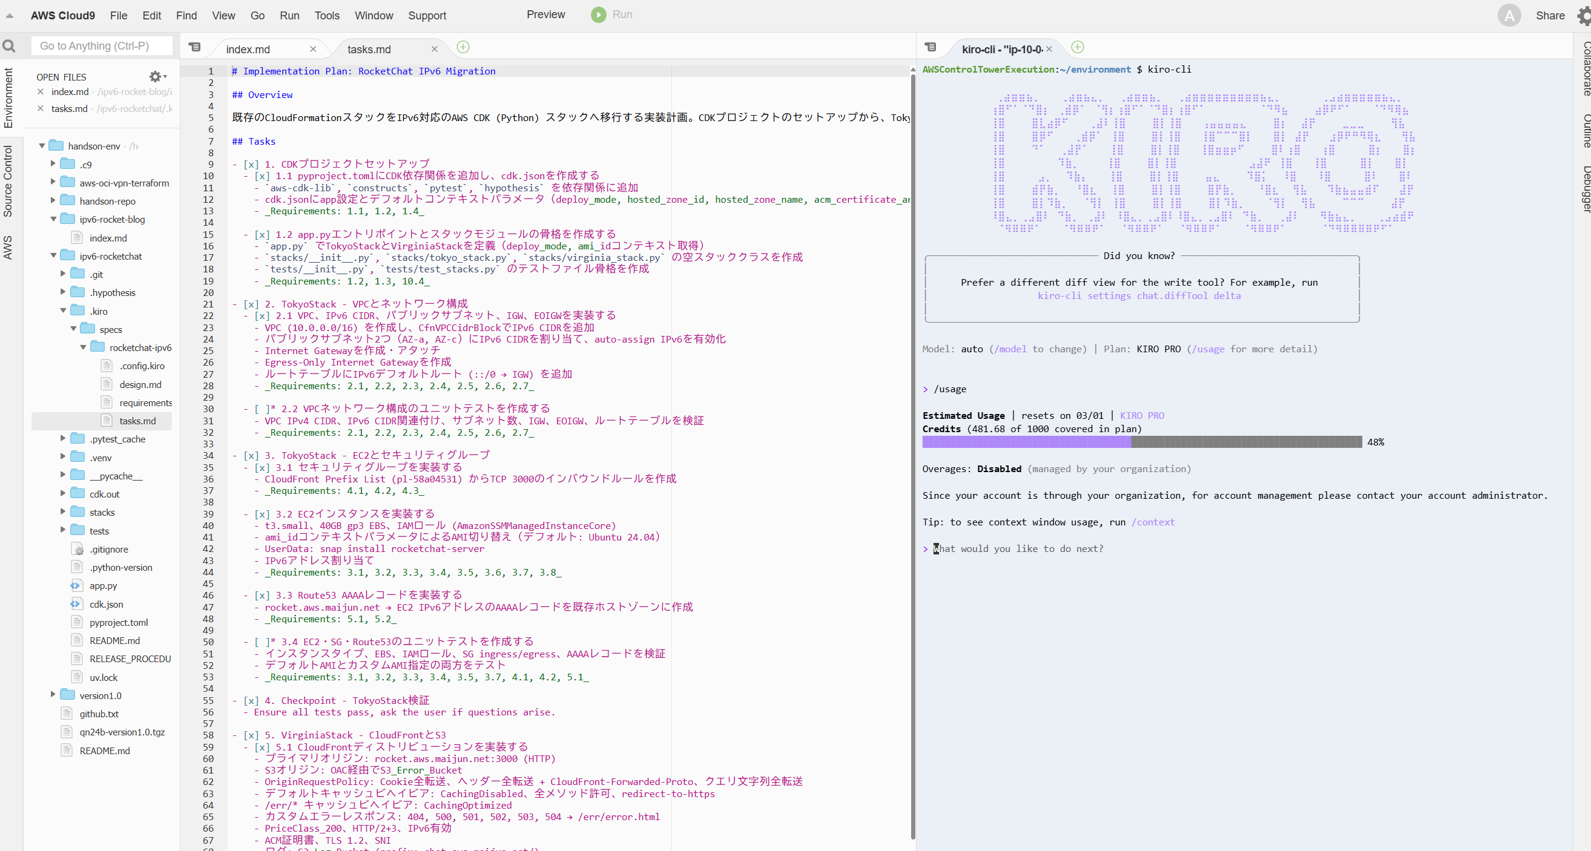
Task: Click the Preview button
Action: point(545,15)
